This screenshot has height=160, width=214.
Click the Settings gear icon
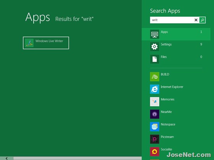(x=155, y=46)
